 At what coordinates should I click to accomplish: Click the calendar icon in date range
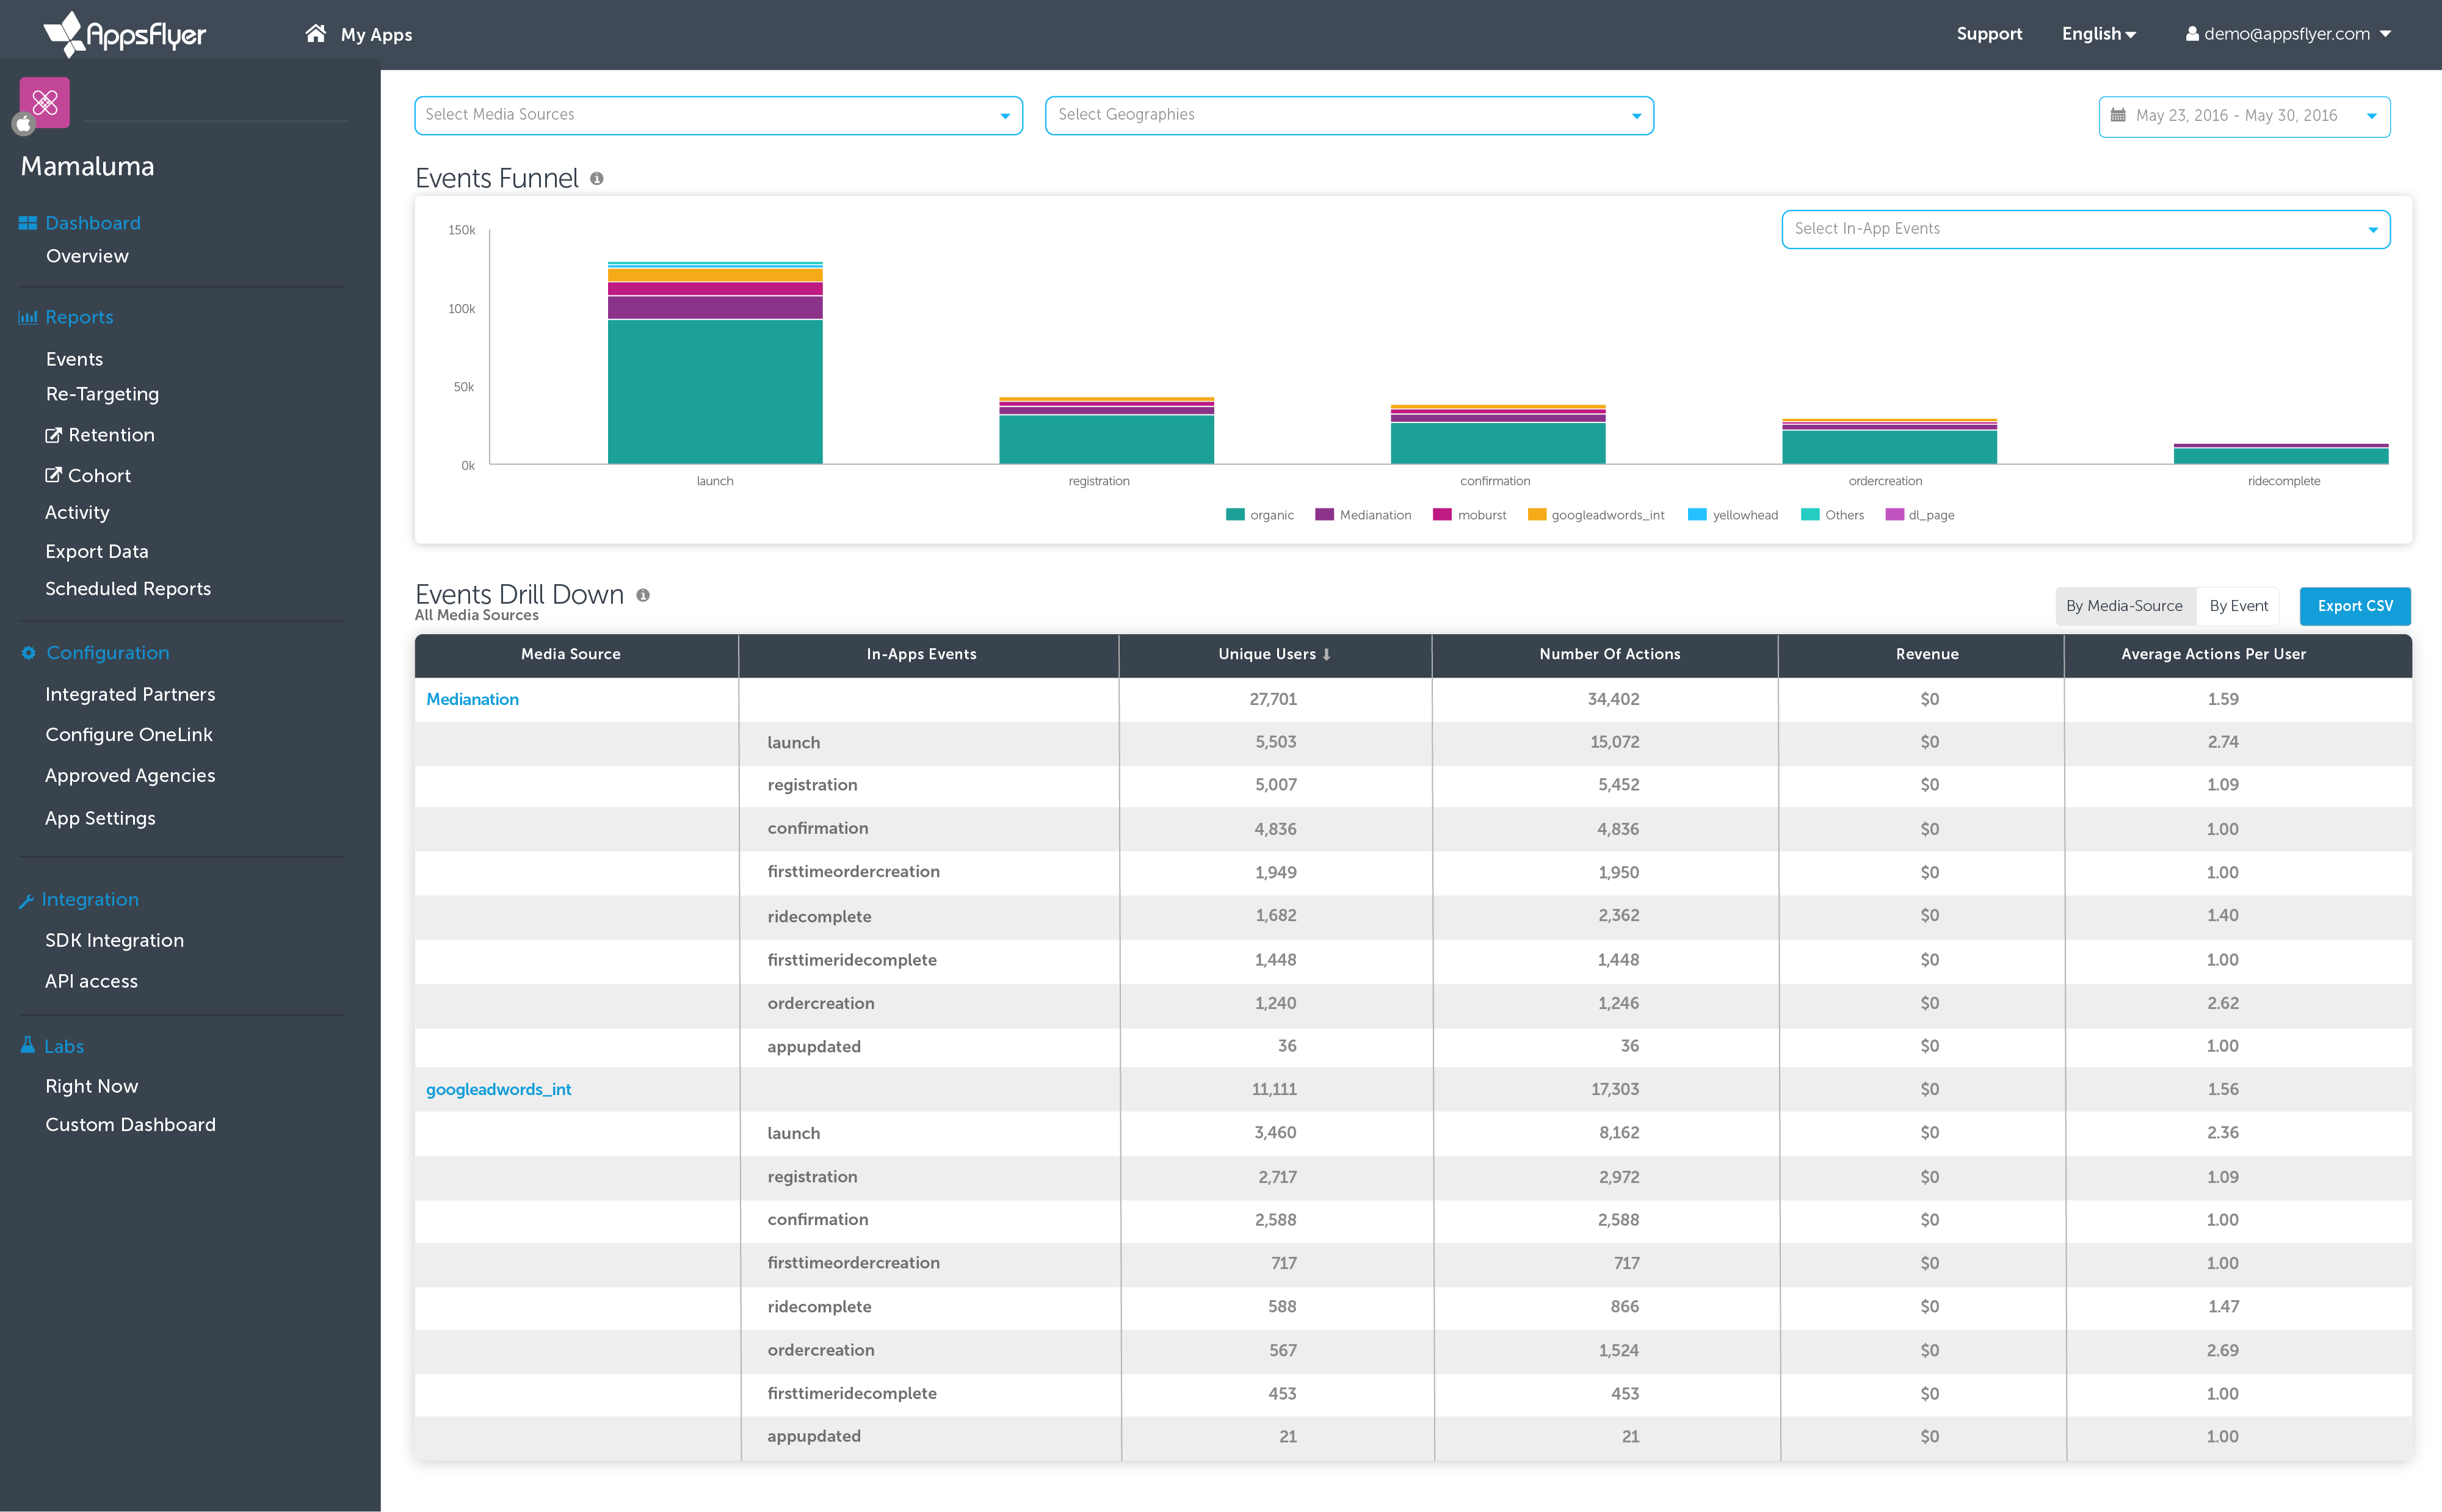coord(2117,116)
